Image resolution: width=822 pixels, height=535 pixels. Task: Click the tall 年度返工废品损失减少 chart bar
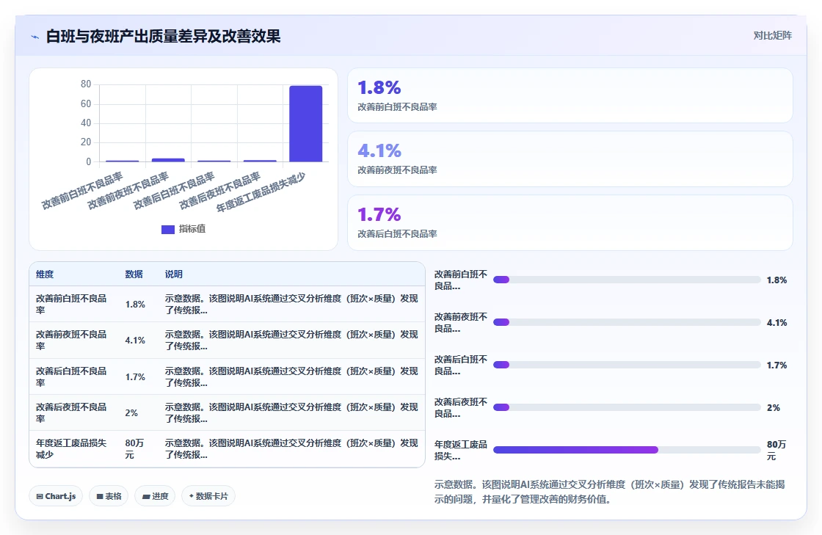point(305,124)
